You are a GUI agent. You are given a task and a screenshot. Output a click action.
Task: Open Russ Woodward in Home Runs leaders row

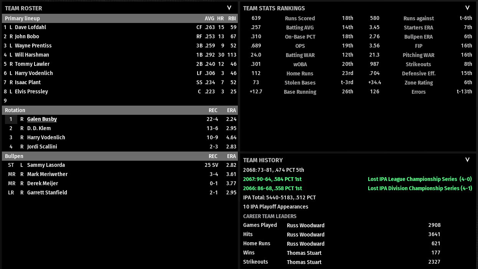click(306, 244)
